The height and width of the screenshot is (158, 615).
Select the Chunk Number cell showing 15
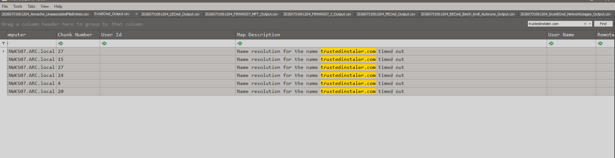point(78,59)
